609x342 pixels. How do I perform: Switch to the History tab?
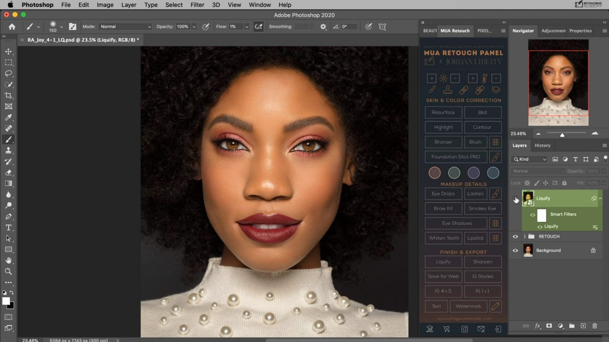pos(542,145)
